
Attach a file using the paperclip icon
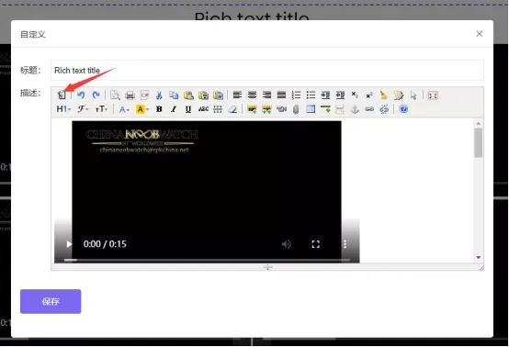[296, 109]
